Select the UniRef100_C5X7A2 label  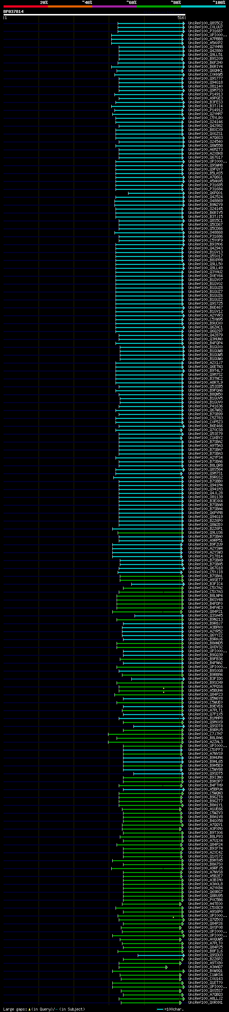[x=205, y=588]
